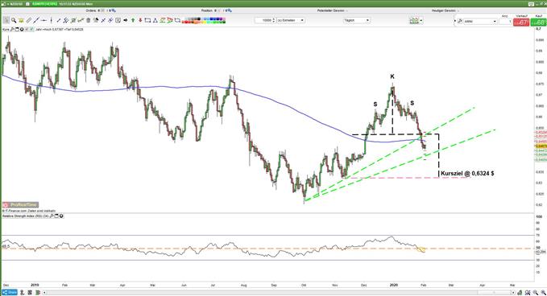Click the quantity input field showing 10000
This screenshot has width=547, height=296.
(265, 20)
